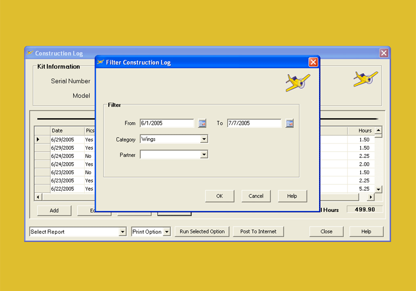Screen dimensions: 416x291
Task: Click inside the To date field
Action: coord(254,123)
